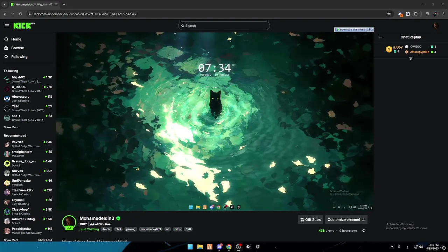The width and height of the screenshot is (448, 252).
Task: Select the Arabic tag
Action: pyautogui.click(x=106, y=229)
